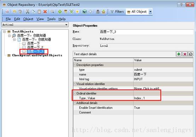Select the Test Objects root node
This screenshot has width=196, height=137.
23,32
